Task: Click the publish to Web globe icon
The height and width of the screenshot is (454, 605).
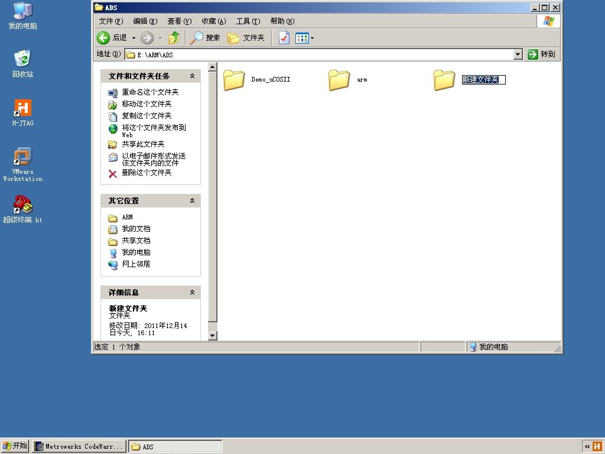Action: (x=113, y=128)
